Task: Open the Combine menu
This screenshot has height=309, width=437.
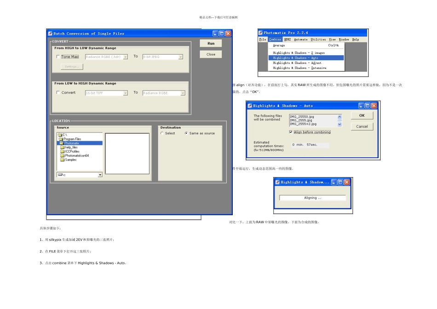Action: coord(275,40)
